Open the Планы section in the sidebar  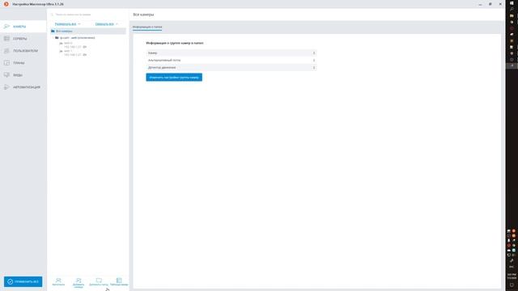(x=23, y=63)
